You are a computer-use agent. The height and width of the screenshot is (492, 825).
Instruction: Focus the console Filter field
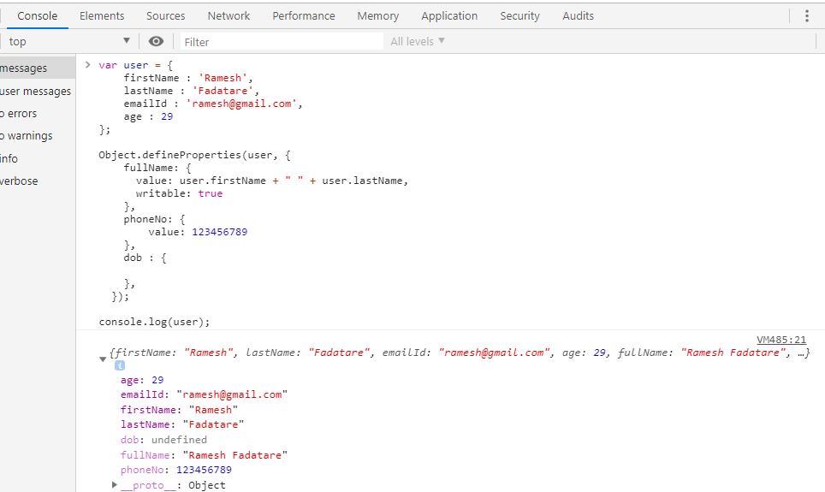coord(282,42)
